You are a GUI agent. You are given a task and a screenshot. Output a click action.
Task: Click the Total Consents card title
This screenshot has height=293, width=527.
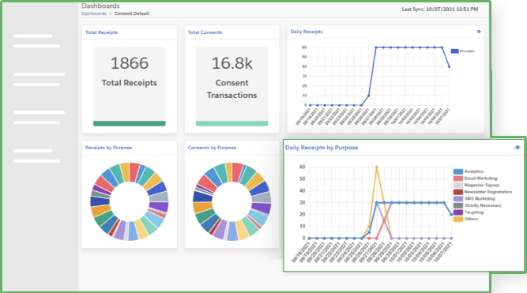coord(205,32)
